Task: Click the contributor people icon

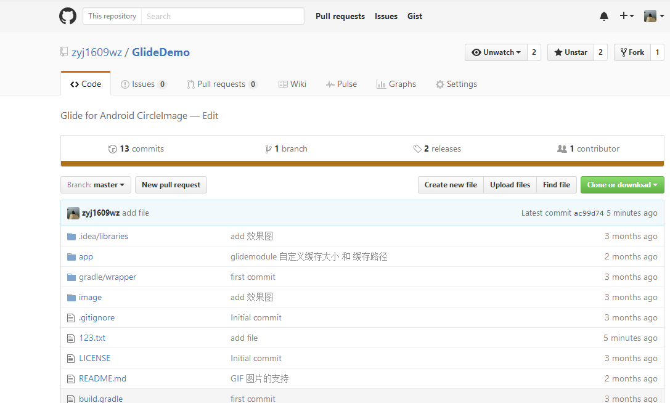Action: pyautogui.click(x=562, y=149)
